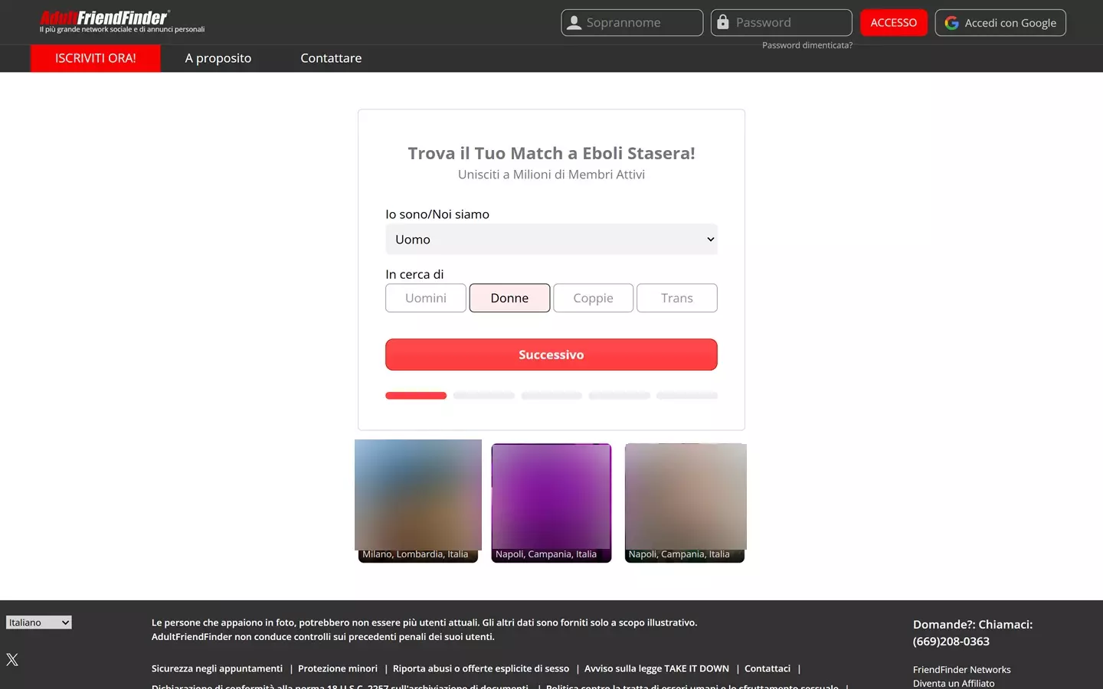This screenshot has width=1103, height=689.
Task: Click the Contattaci footer link
Action: [x=768, y=668]
